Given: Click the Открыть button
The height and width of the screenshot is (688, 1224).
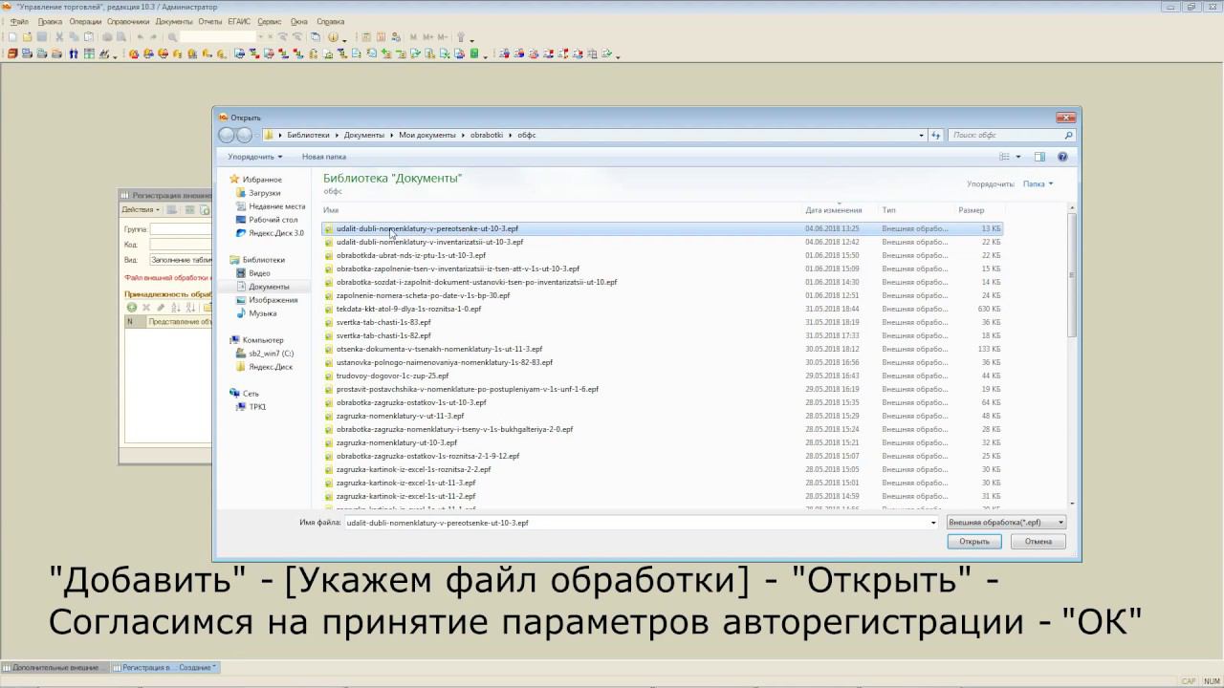Looking at the screenshot, I should click(x=974, y=541).
